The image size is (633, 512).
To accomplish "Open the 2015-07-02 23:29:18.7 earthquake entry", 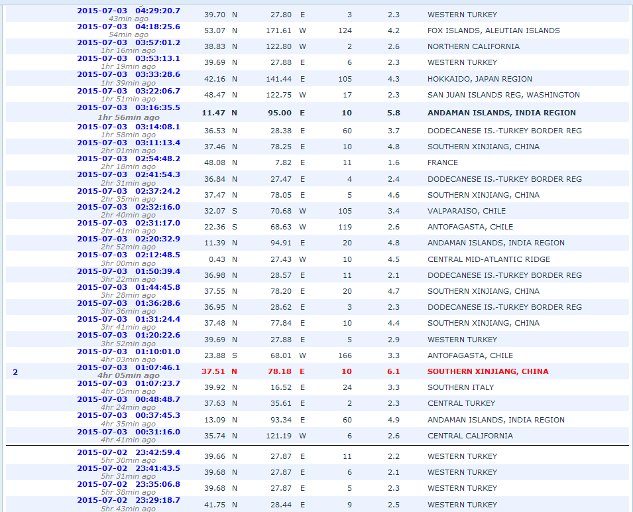I will (x=129, y=500).
